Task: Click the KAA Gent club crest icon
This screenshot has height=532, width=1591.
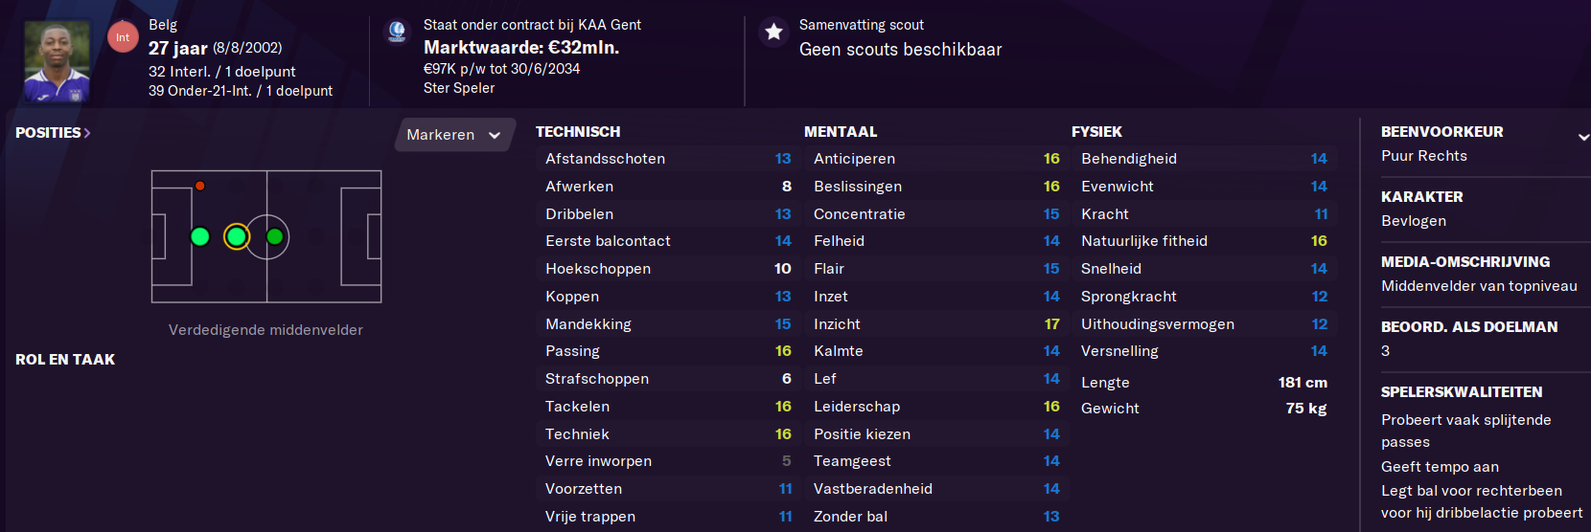Action: click(396, 33)
